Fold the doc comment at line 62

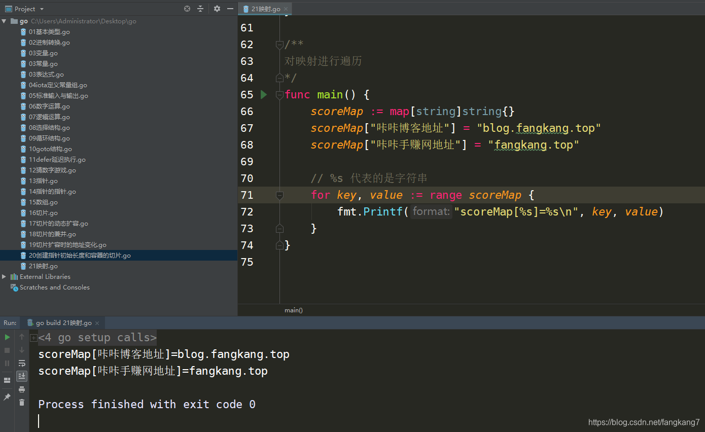(279, 45)
